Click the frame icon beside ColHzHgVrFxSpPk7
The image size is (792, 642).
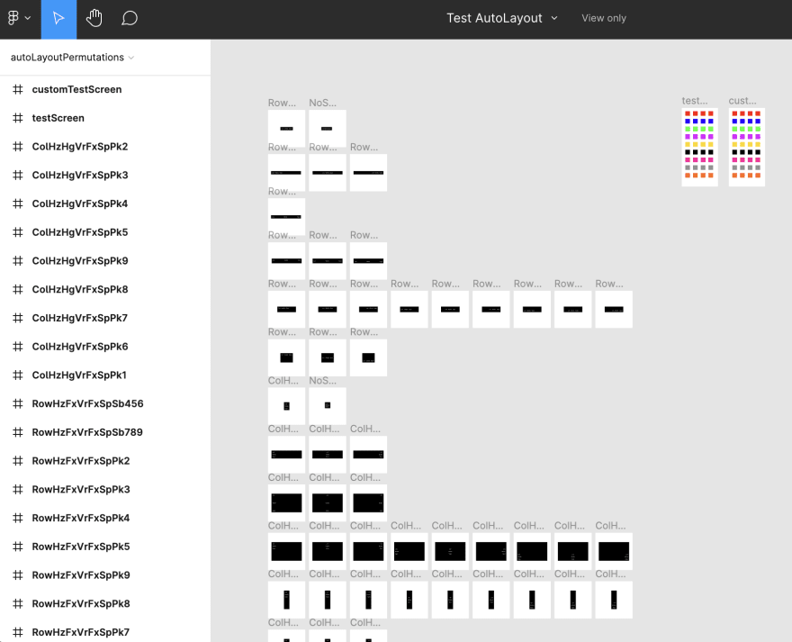tap(18, 318)
